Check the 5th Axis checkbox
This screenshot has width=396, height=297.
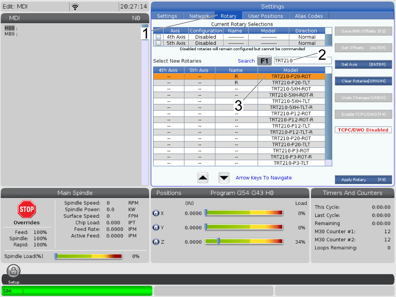159,43
